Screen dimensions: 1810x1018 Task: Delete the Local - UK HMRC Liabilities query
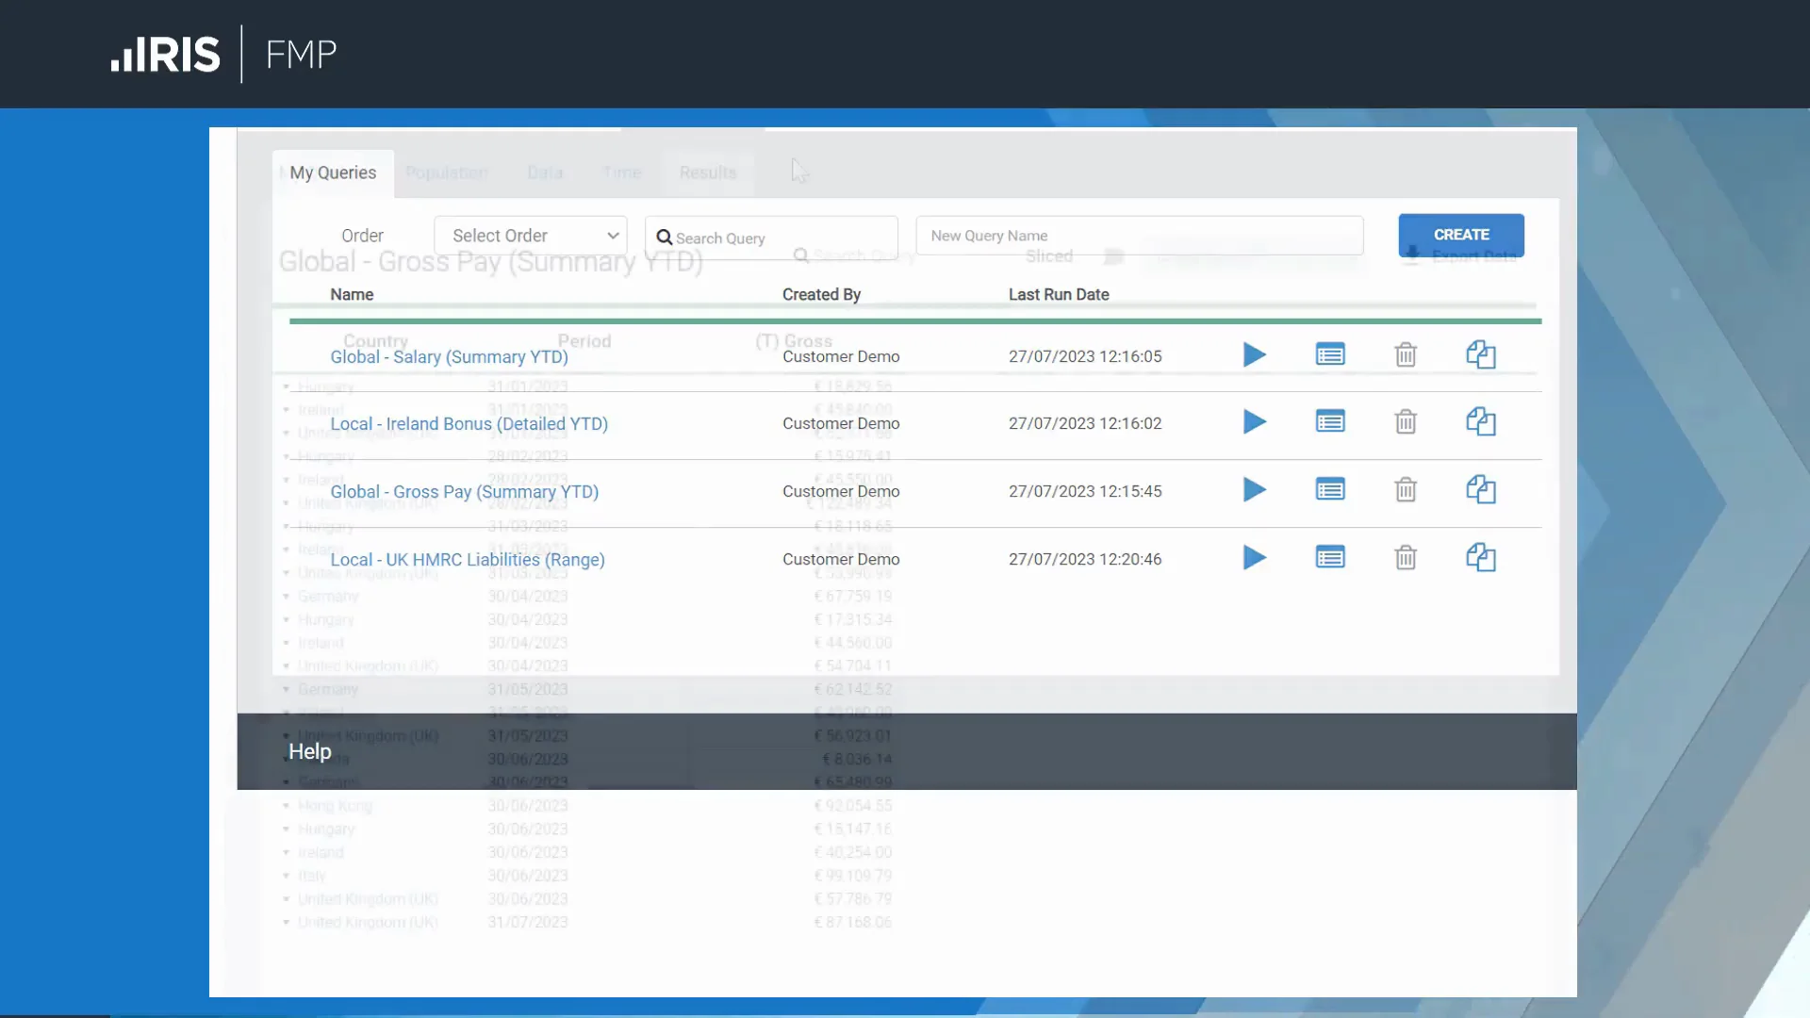click(1406, 558)
